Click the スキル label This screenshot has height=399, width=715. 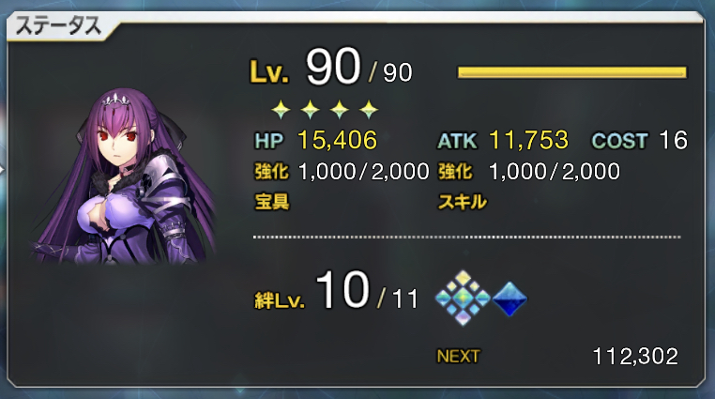[x=463, y=202]
